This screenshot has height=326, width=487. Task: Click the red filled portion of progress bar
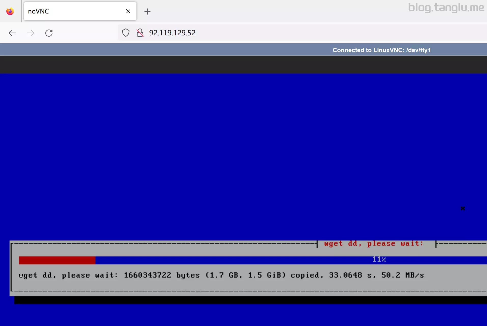point(57,260)
